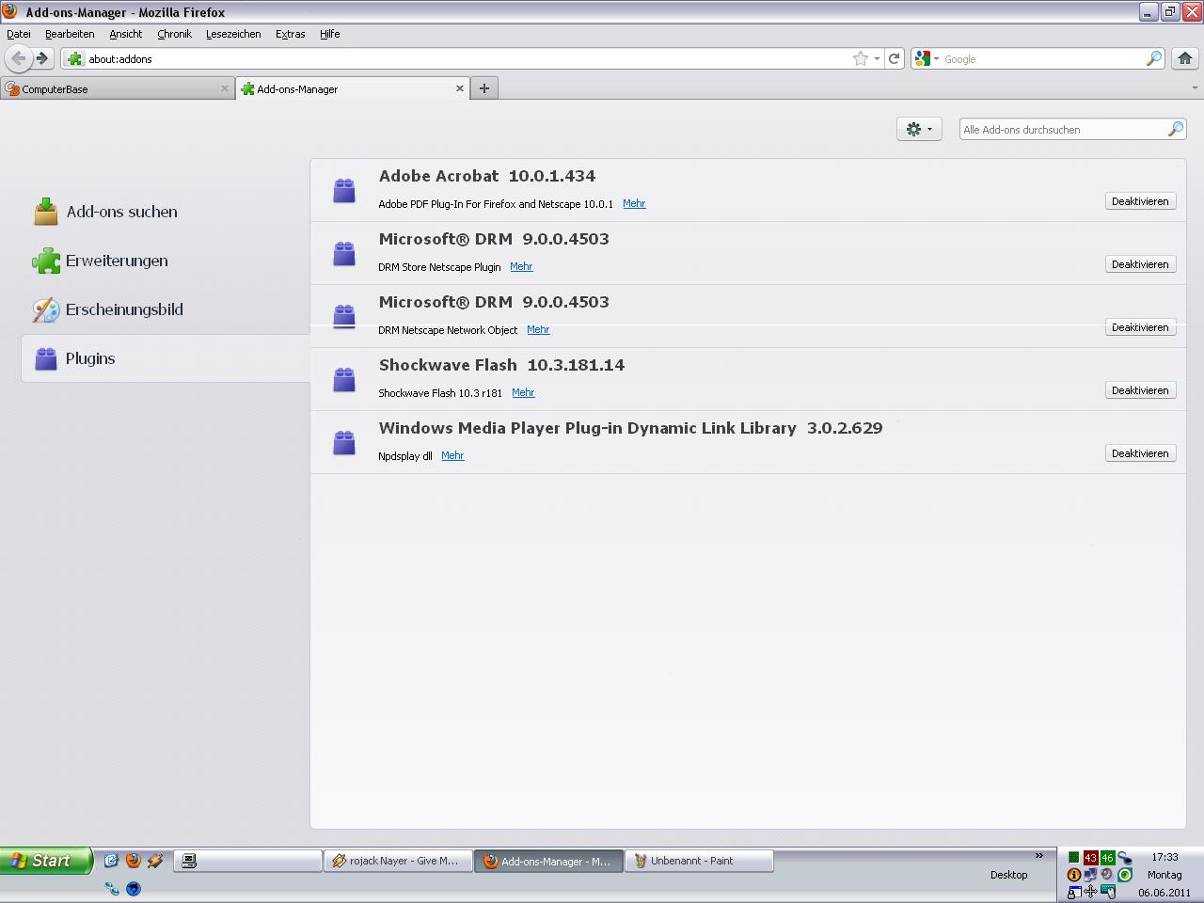Open a new tab with the plus button

(x=484, y=88)
